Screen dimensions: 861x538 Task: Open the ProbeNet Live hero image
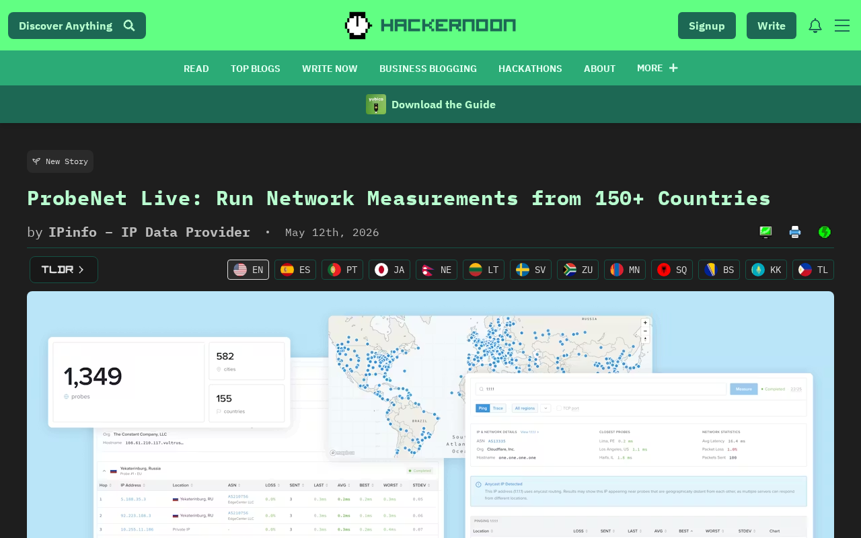430,414
